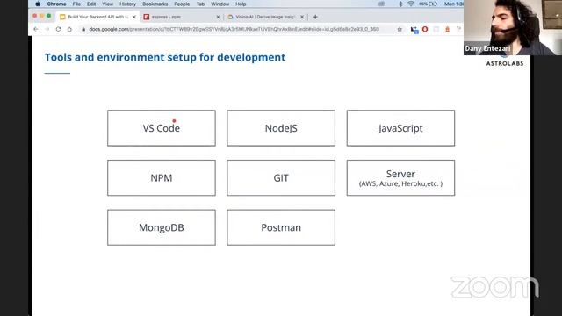The image size is (562, 316).
Task: Open the Chrome application menu
Action: click(x=56, y=4)
